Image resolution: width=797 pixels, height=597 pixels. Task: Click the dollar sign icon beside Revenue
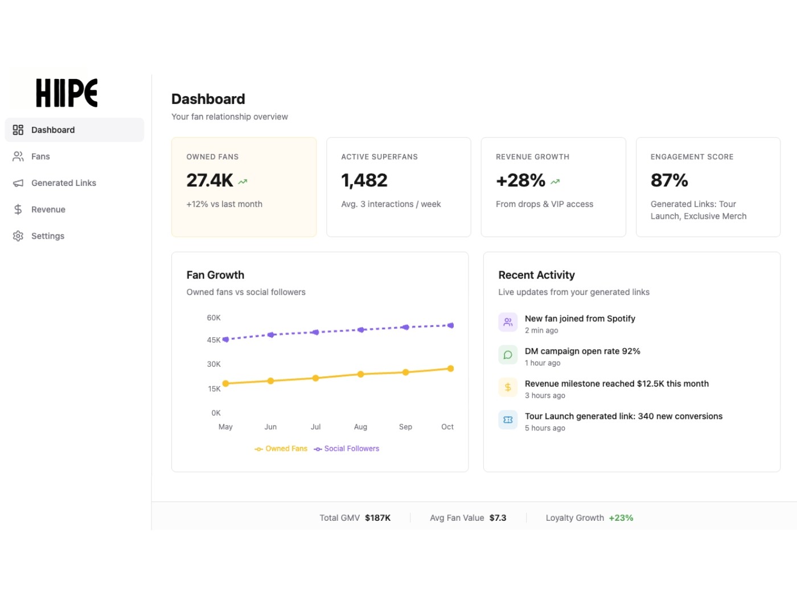coord(18,209)
